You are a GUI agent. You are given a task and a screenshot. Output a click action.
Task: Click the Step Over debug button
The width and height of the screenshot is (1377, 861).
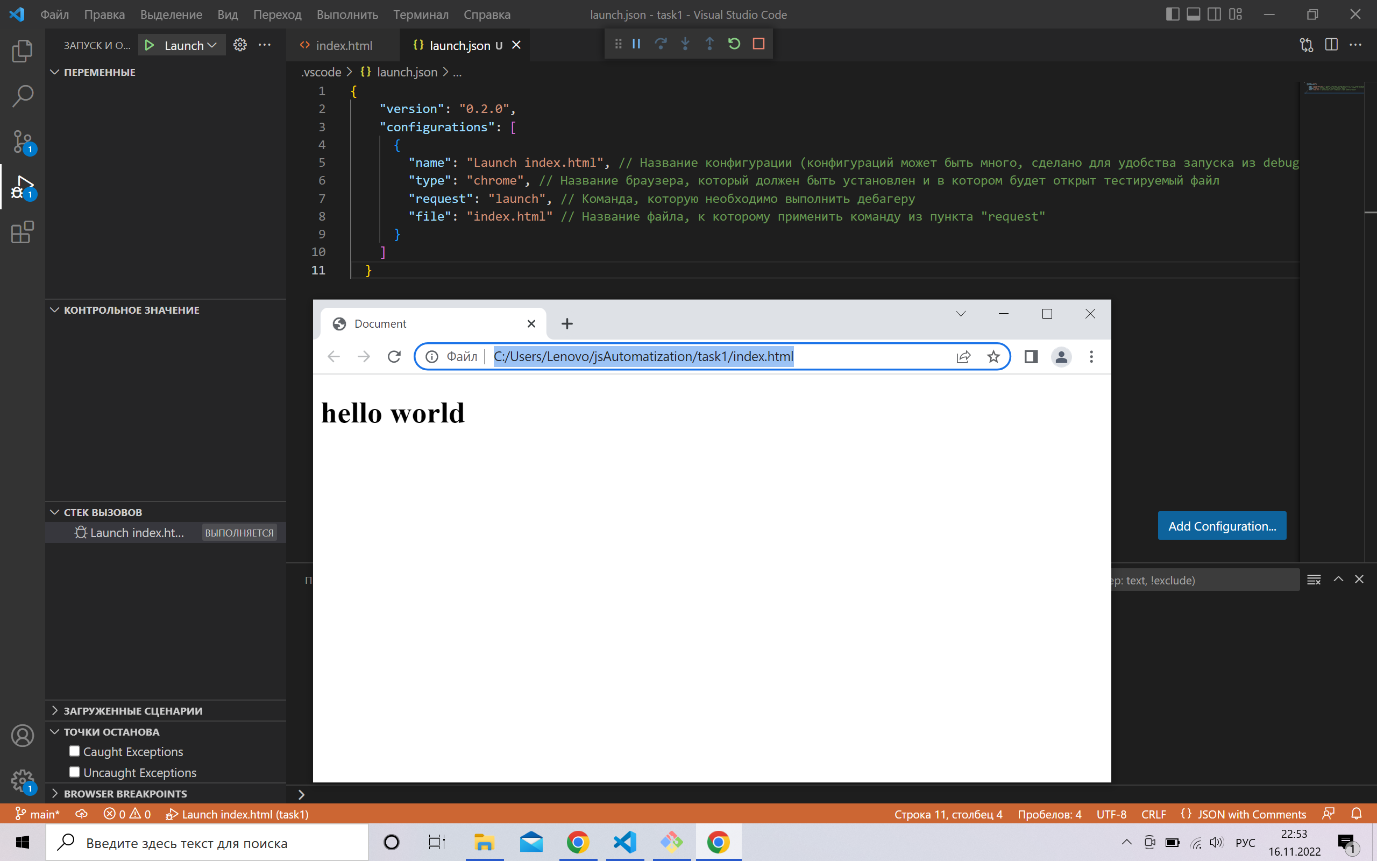pos(661,44)
